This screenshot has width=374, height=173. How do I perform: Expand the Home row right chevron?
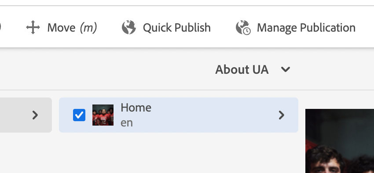click(282, 115)
